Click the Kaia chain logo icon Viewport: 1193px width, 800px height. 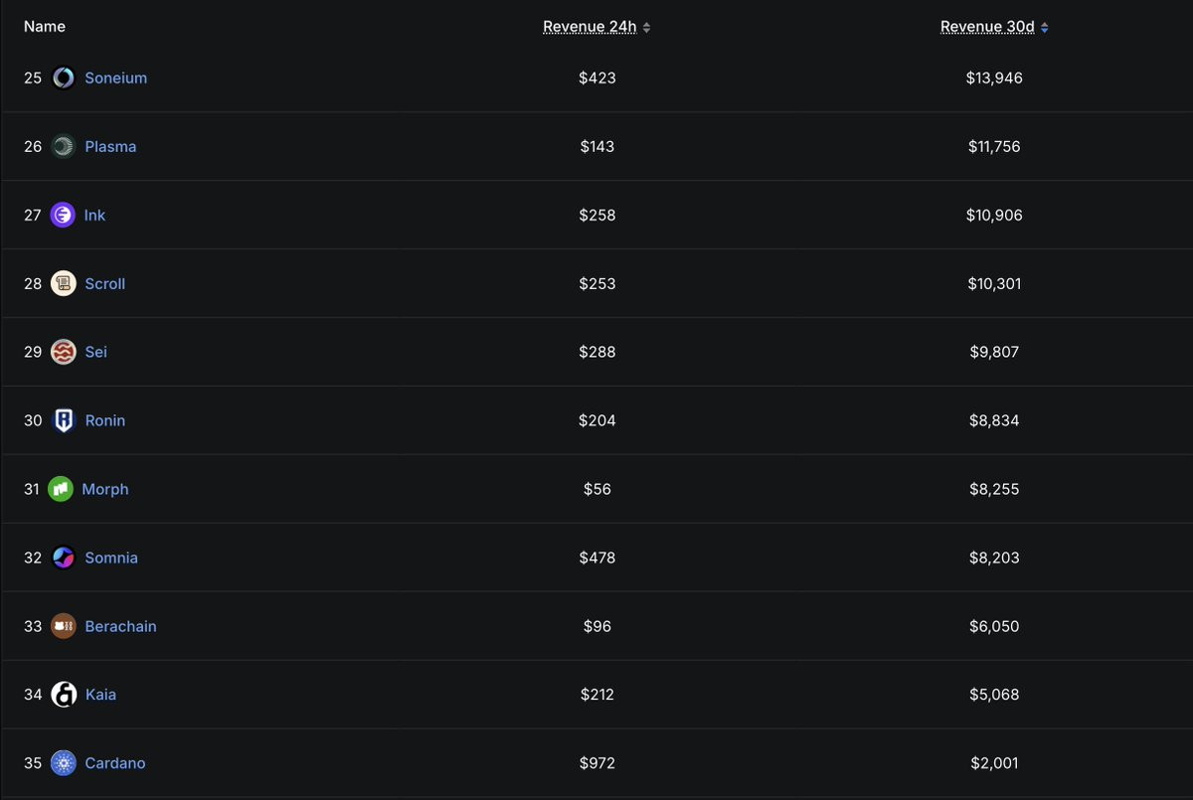(x=64, y=695)
